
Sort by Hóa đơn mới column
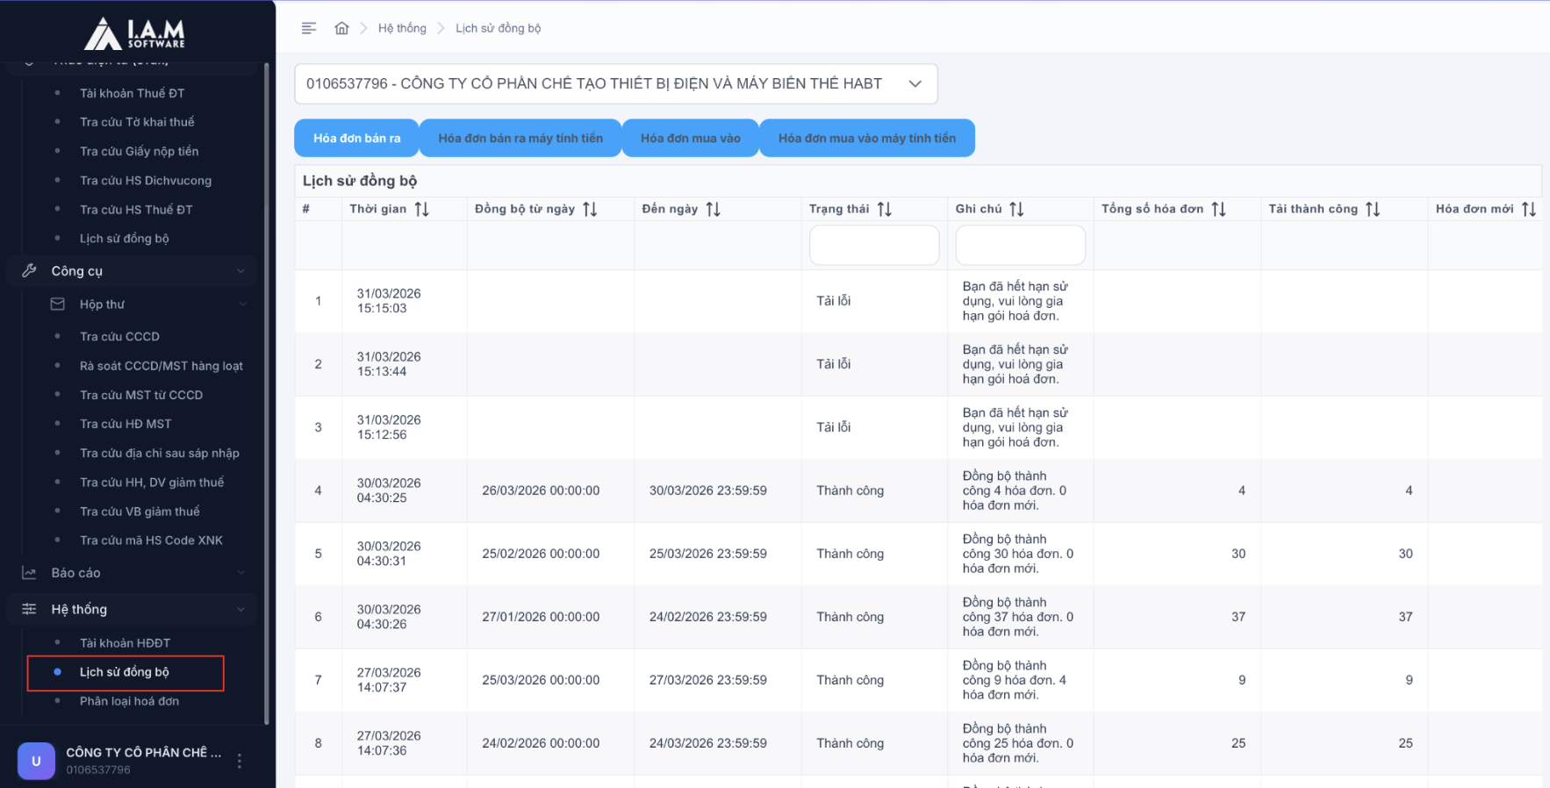(x=1528, y=209)
